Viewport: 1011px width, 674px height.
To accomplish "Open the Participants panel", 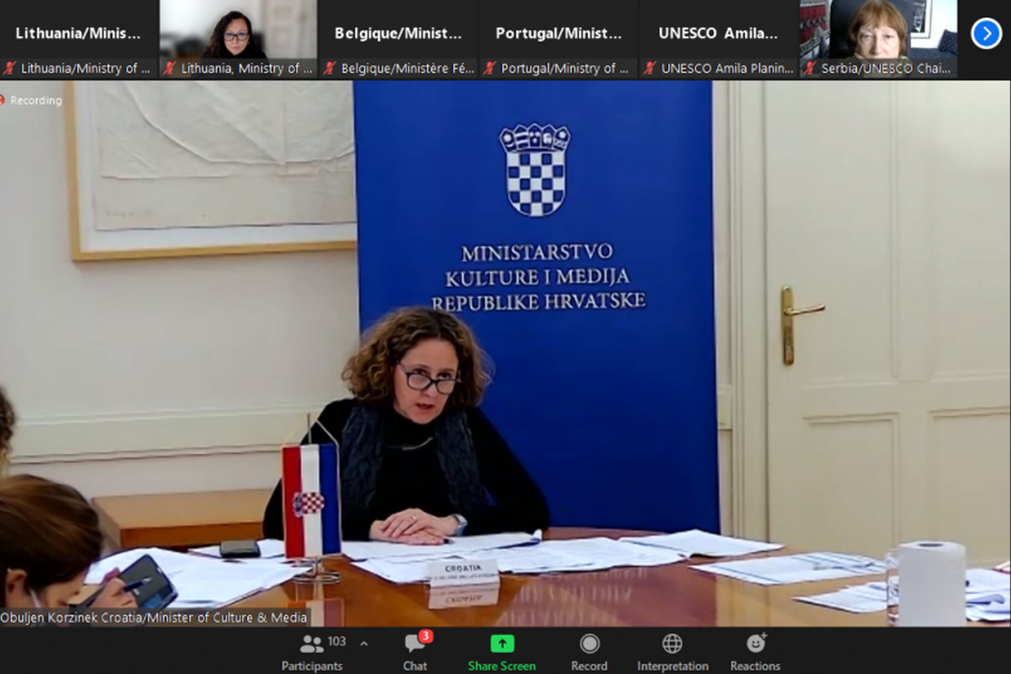I will [x=312, y=653].
